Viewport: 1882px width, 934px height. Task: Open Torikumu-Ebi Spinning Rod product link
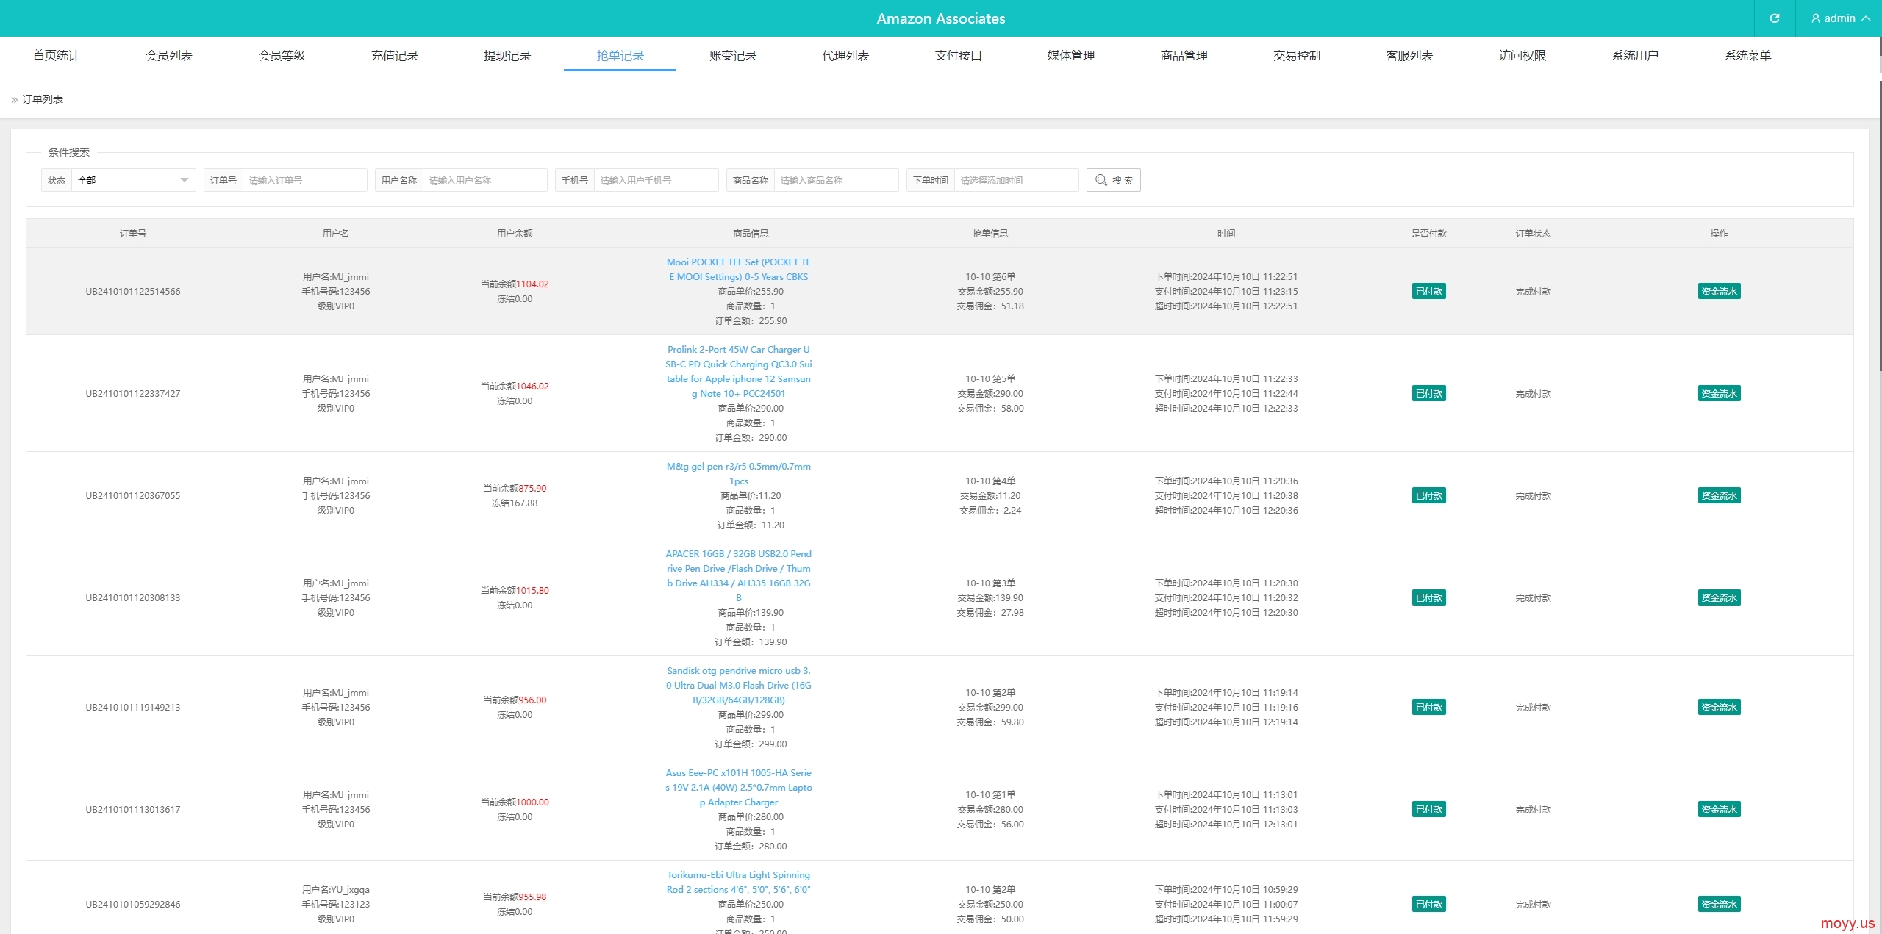(x=738, y=882)
